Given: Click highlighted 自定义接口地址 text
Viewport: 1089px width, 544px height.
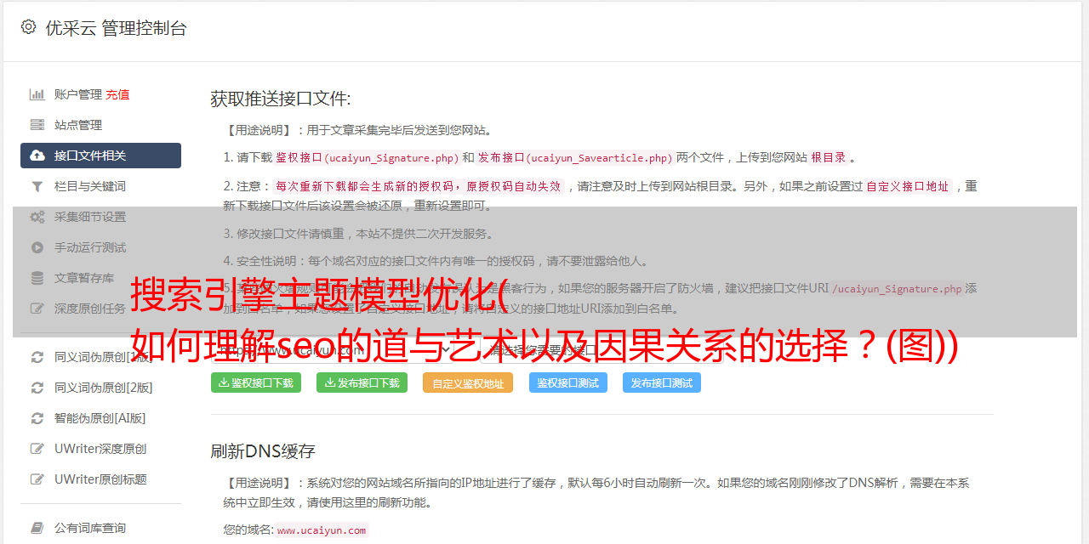Looking at the screenshot, I should click(907, 186).
